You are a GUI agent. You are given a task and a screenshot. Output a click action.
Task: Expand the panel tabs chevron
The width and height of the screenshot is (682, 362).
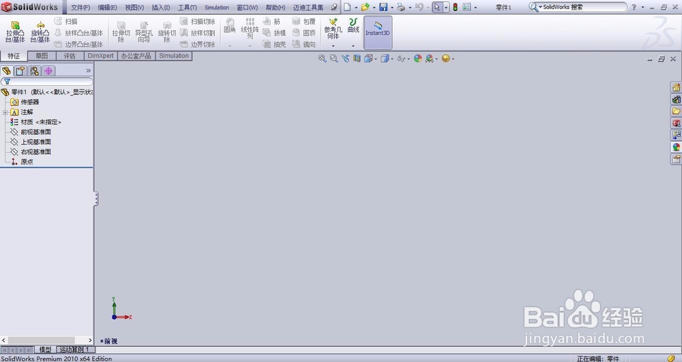(88, 70)
